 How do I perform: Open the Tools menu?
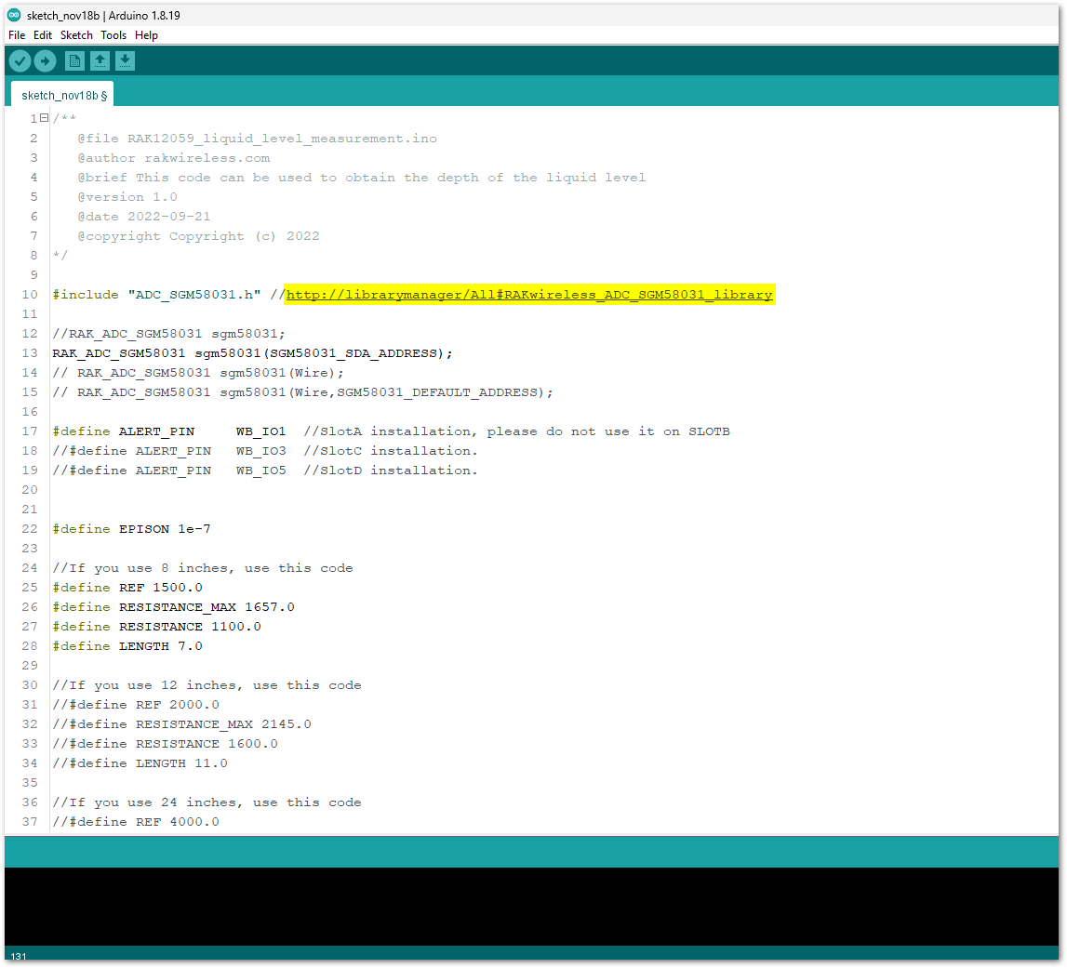point(113,35)
